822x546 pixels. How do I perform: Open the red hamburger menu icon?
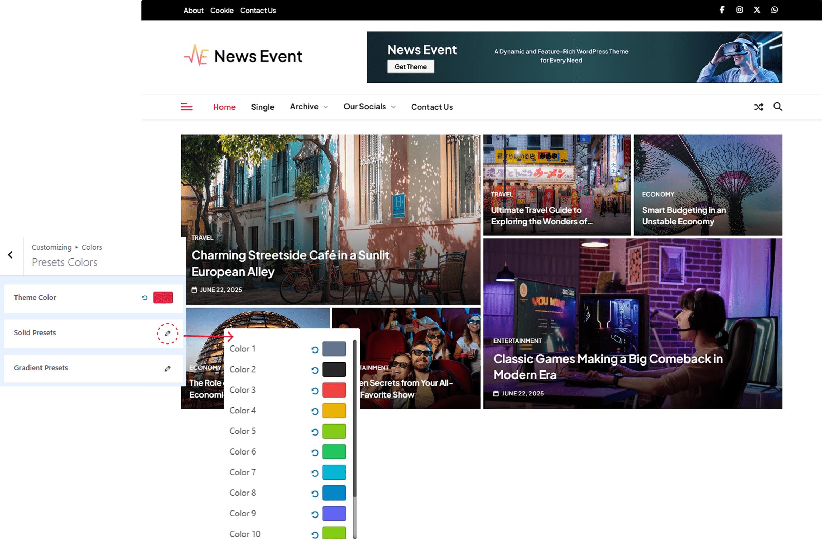pos(187,107)
